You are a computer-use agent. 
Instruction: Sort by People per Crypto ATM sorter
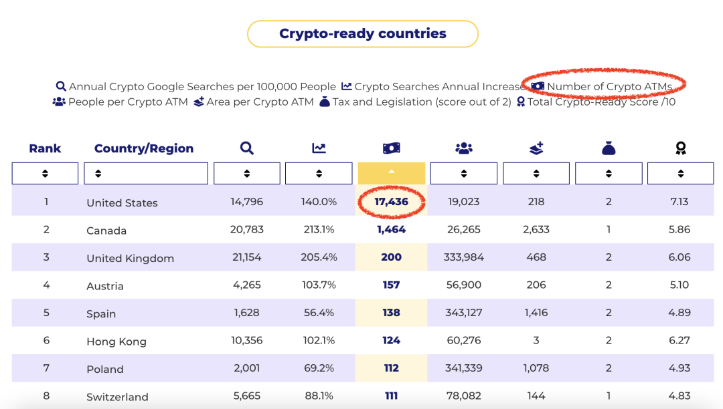(x=464, y=174)
